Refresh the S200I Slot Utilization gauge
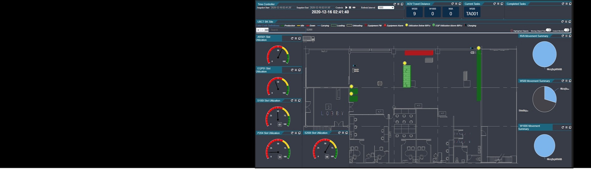591x169 pixels. (x=339, y=133)
